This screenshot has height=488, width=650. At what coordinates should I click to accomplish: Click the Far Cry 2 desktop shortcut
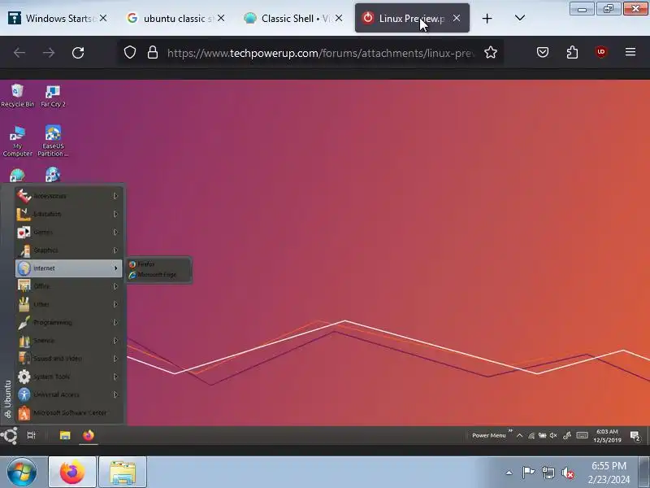tap(53, 95)
